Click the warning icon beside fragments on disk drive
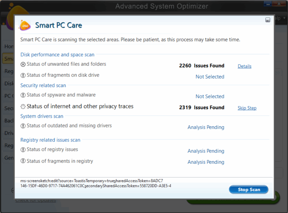The image size is (288, 213). click(x=23, y=75)
